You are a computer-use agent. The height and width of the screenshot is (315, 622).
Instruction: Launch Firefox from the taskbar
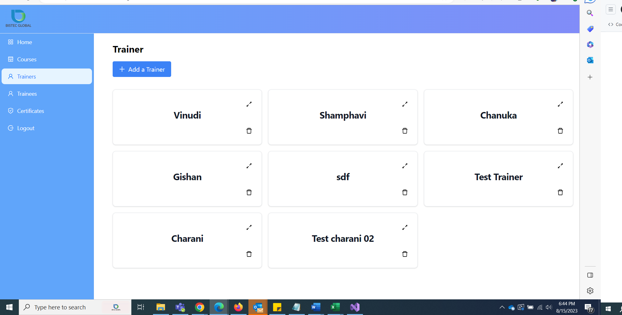pyautogui.click(x=238, y=307)
